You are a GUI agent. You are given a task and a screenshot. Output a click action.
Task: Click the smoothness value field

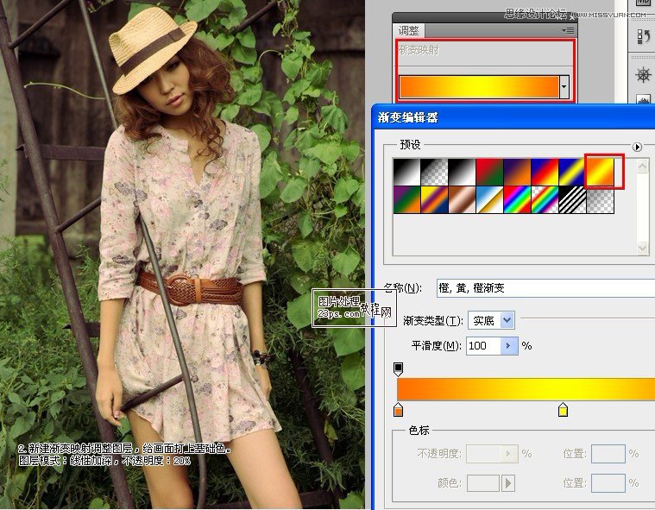[483, 346]
